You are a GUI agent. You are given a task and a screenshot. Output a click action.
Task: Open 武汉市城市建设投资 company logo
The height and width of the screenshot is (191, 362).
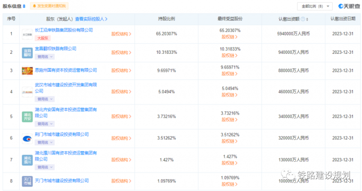27,92
